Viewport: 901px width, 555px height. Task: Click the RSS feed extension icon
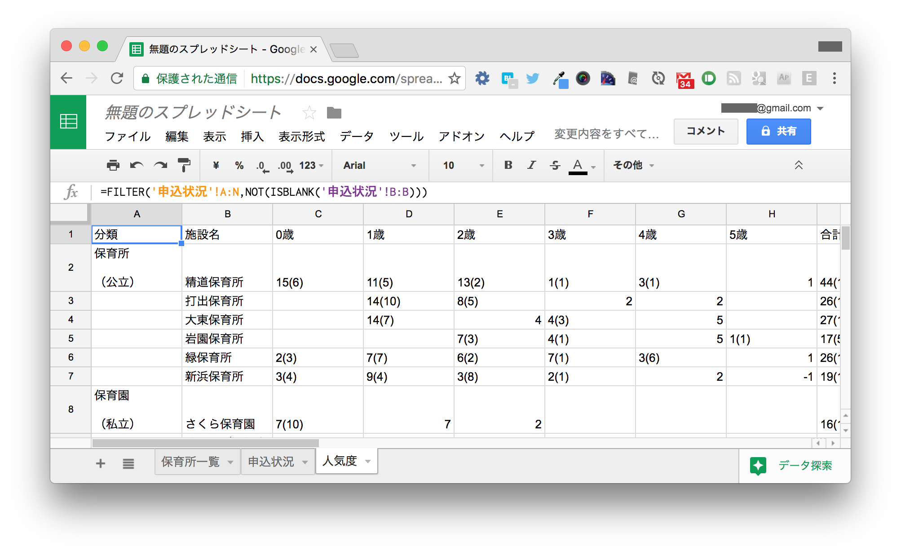click(734, 78)
